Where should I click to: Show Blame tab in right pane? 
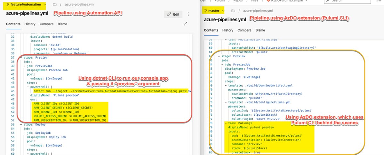click(x=260, y=30)
